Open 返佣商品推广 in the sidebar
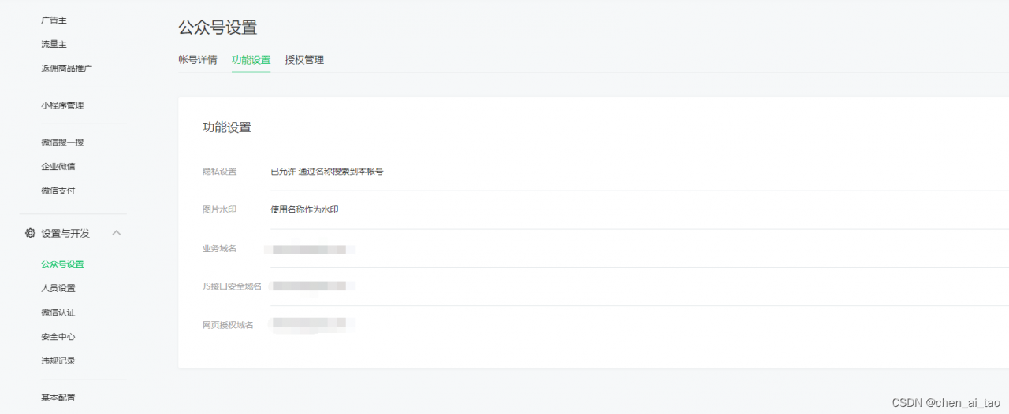Screen dimensions: 1009x414 point(67,68)
